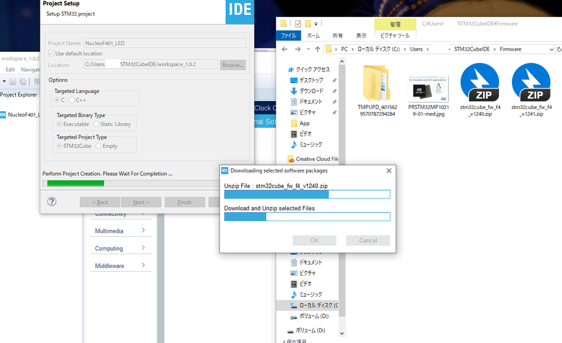
Task: Click the IDE project icon beside NucleoF401
Action: [x=3, y=115]
